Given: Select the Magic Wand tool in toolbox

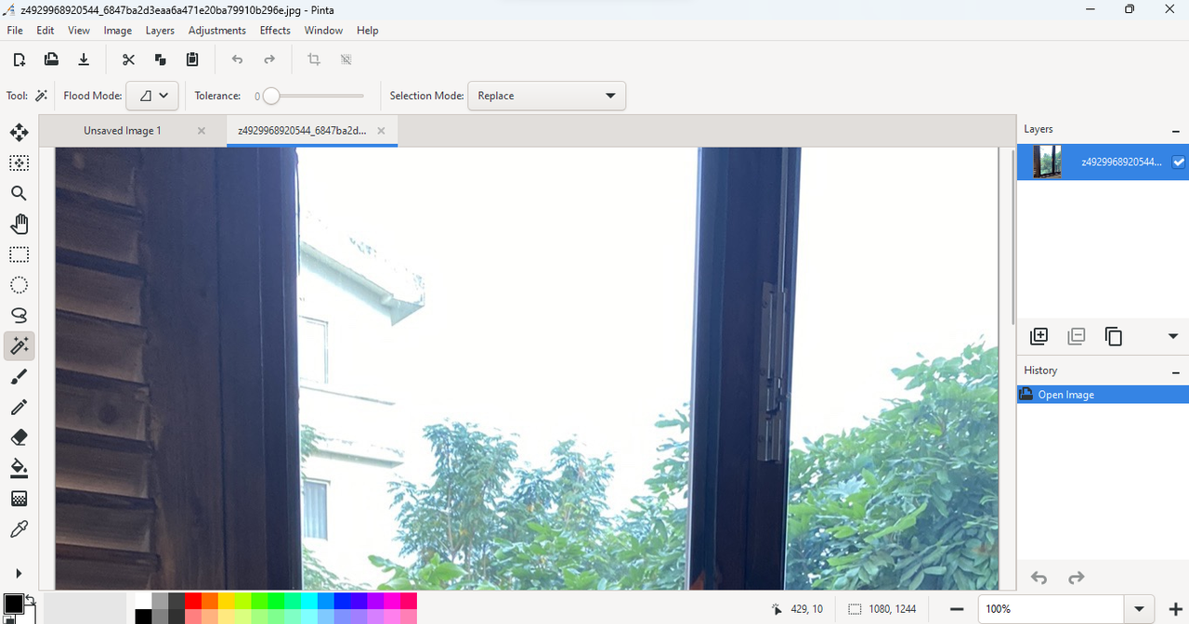Looking at the screenshot, I should [19, 346].
